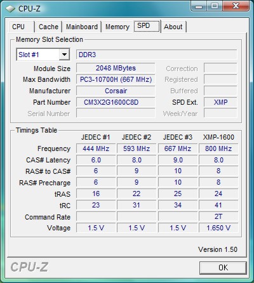Click the Corsair manufacturer field
The width and height of the screenshot is (254, 283).
pyautogui.click(x=116, y=91)
